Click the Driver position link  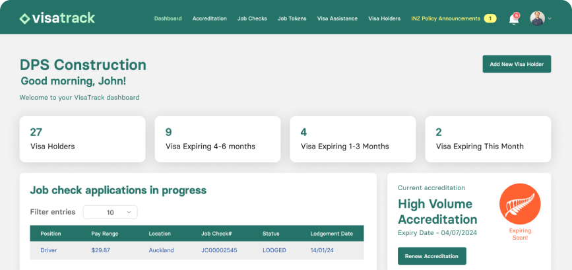(49, 250)
